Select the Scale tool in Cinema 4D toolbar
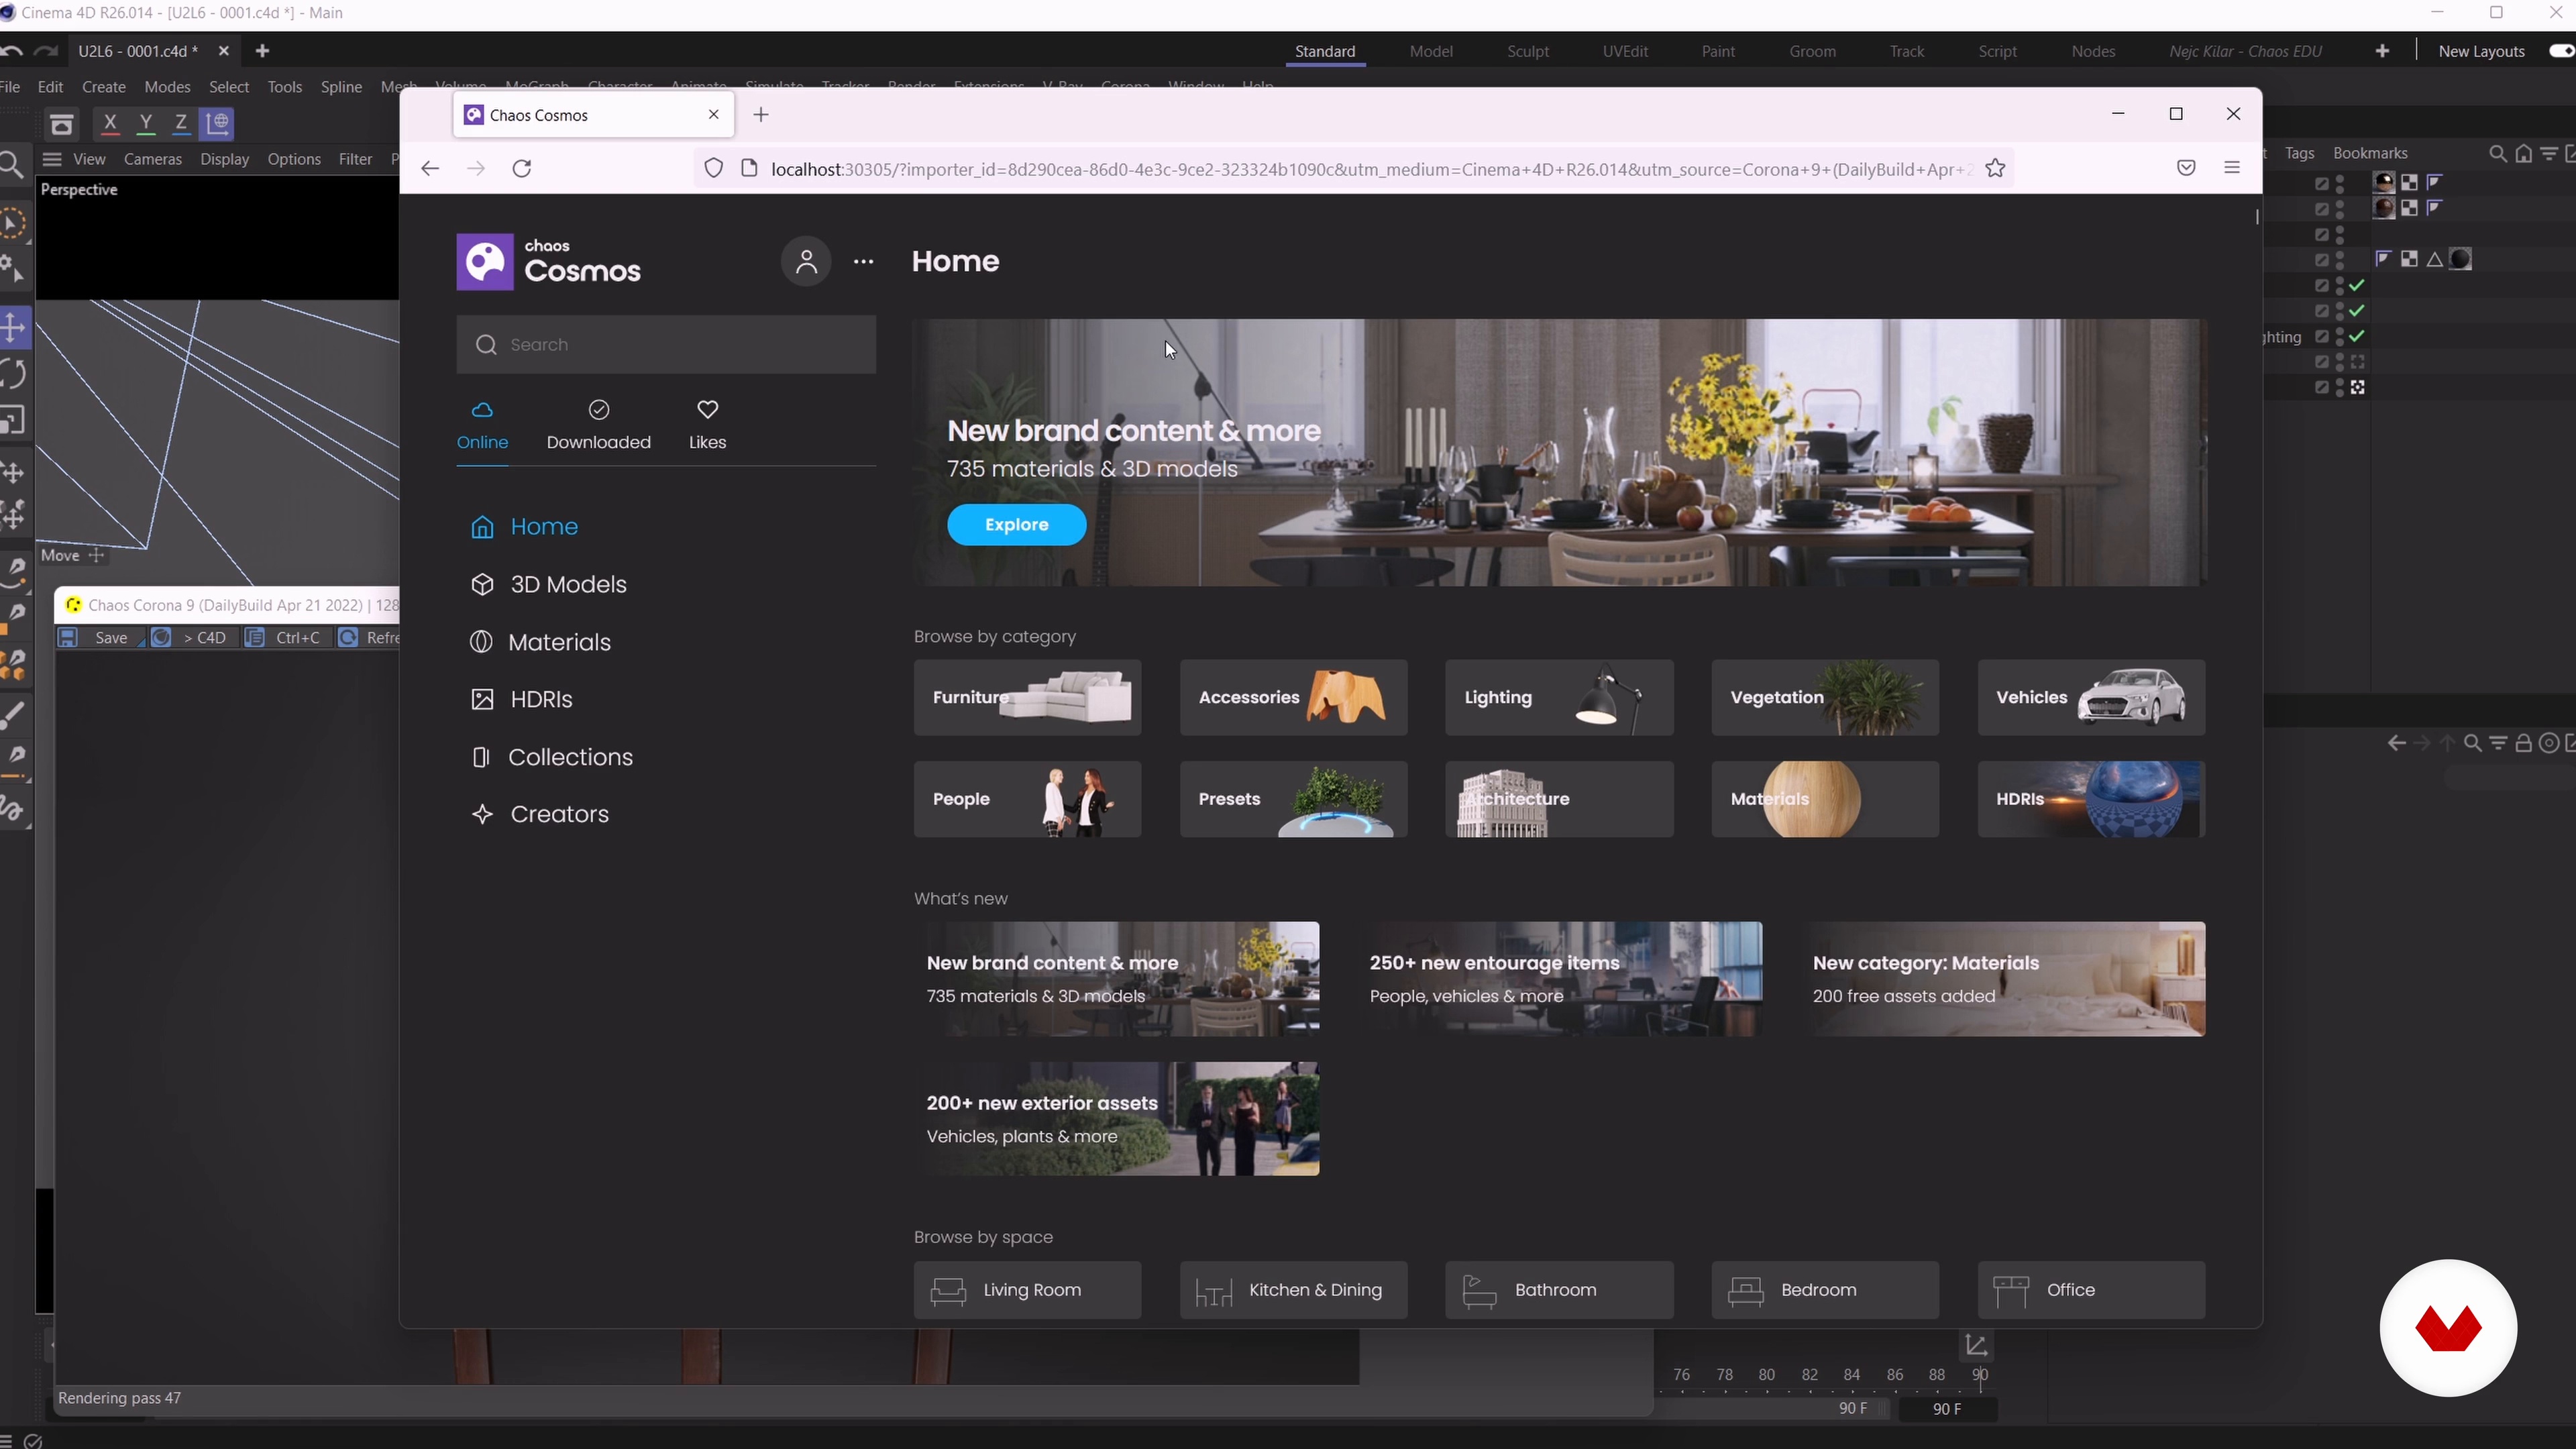 point(13,421)
